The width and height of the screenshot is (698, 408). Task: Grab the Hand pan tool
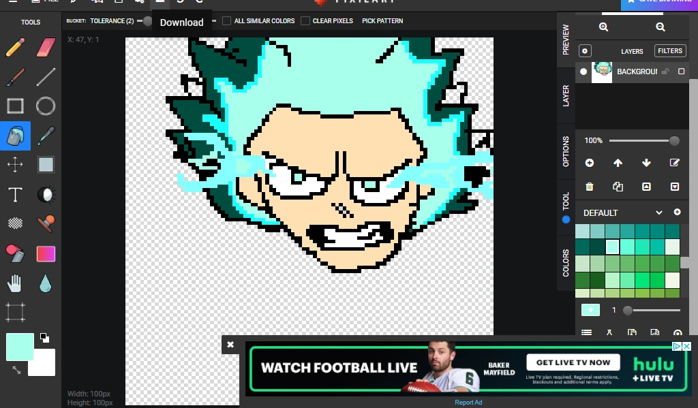(14, 283)
